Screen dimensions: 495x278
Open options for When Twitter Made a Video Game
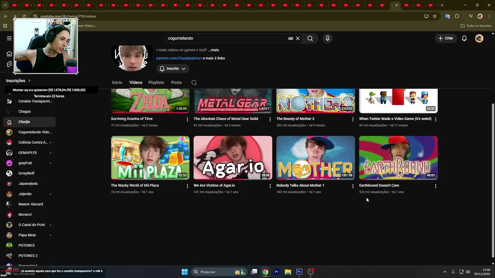coord(435,119)
